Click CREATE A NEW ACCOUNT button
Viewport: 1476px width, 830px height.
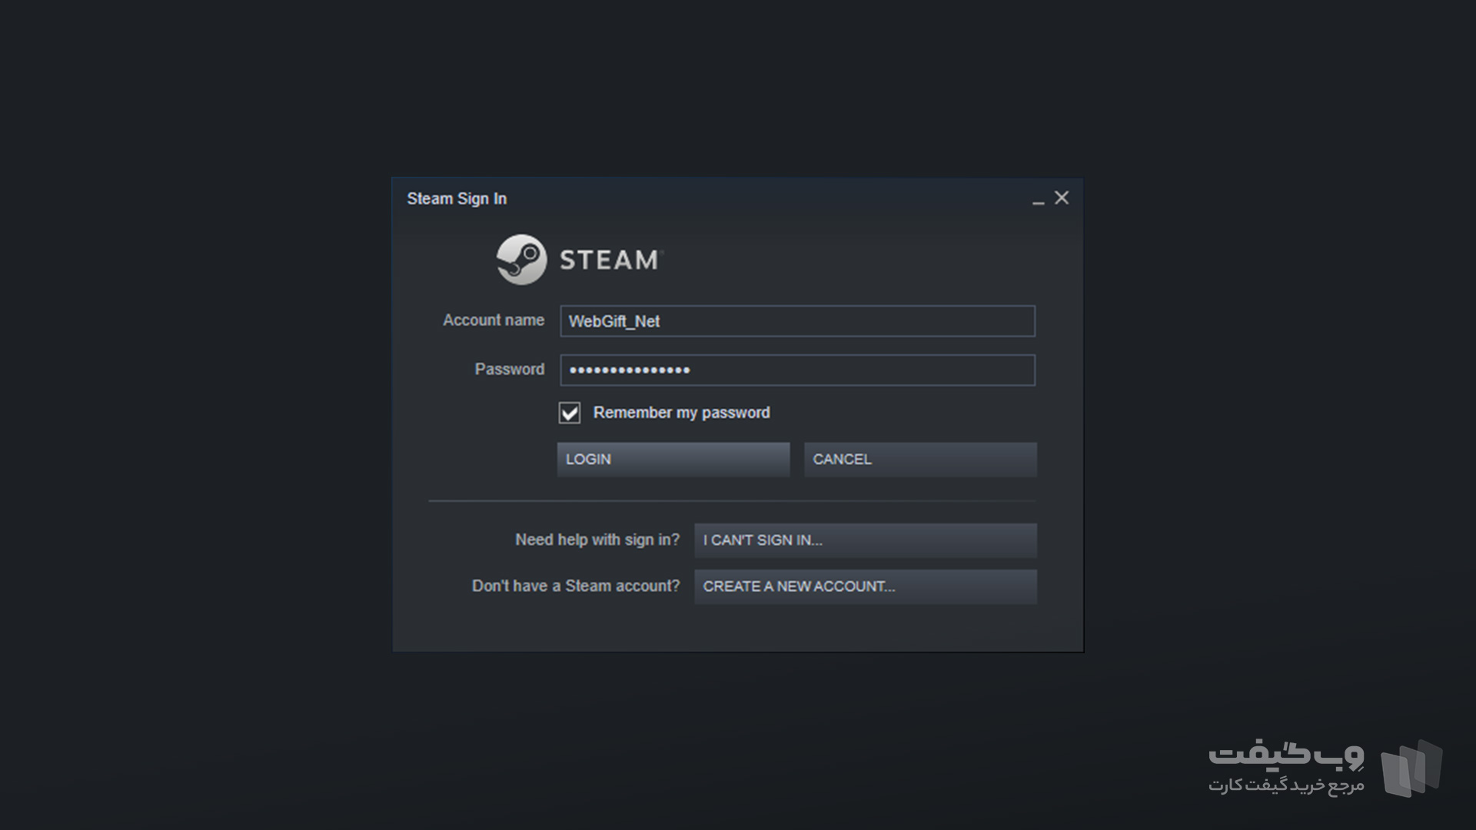tap(866, 586)
